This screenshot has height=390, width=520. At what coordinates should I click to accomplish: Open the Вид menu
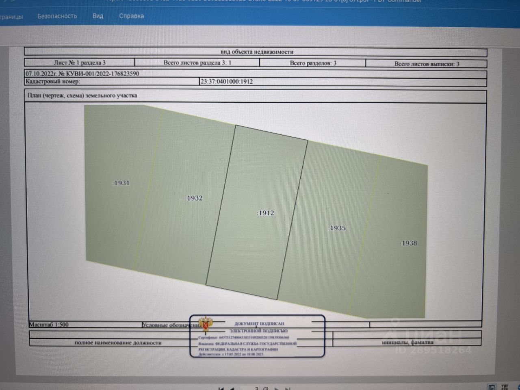(x=98, y=16)
